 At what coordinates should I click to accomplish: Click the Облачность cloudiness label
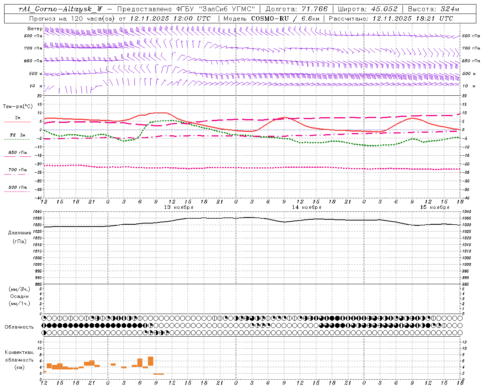[19, 327]
